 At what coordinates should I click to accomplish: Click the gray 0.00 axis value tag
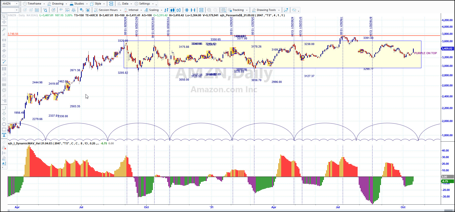pyautogui.click(x=448, y=177)
